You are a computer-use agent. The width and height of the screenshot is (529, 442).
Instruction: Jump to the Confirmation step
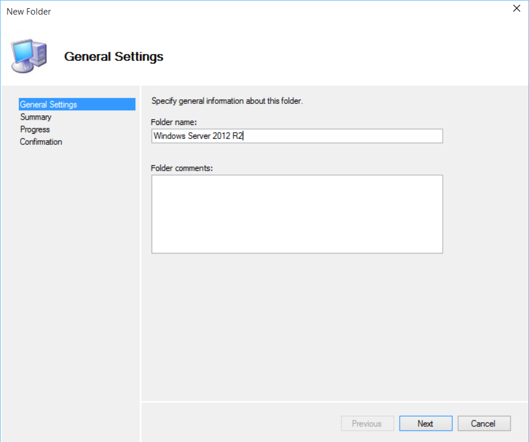(41, 141)
